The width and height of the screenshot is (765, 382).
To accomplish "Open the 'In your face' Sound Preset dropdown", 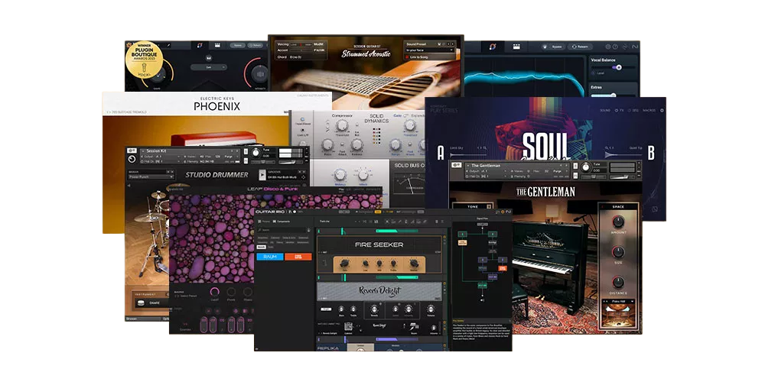I will 430,50.
